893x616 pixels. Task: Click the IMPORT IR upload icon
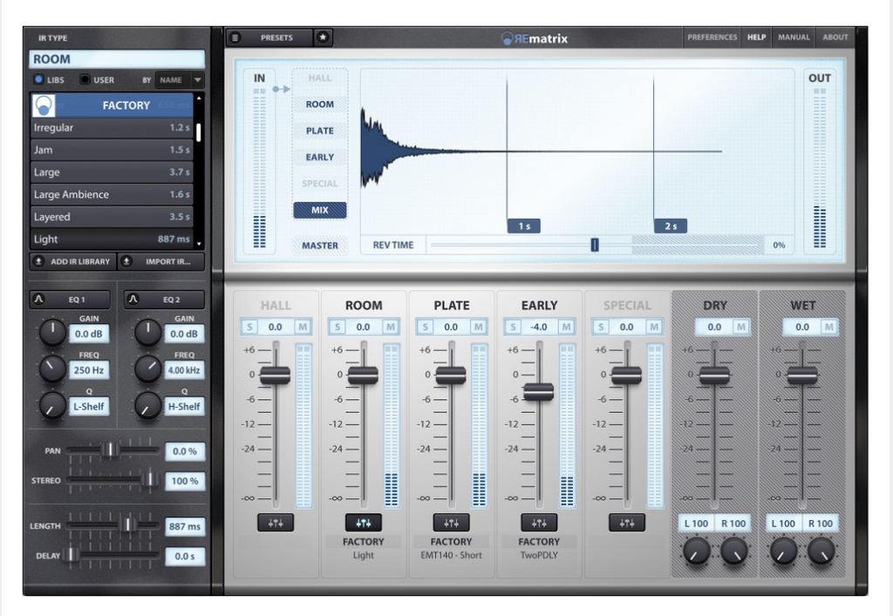pos(127,261)
